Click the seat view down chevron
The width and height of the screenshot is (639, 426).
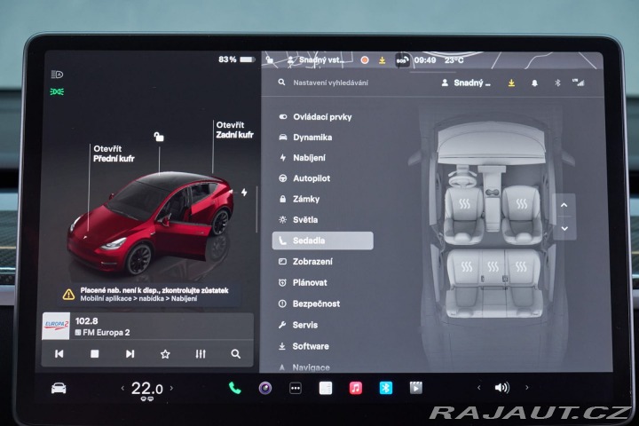click(x=564, y=228)
